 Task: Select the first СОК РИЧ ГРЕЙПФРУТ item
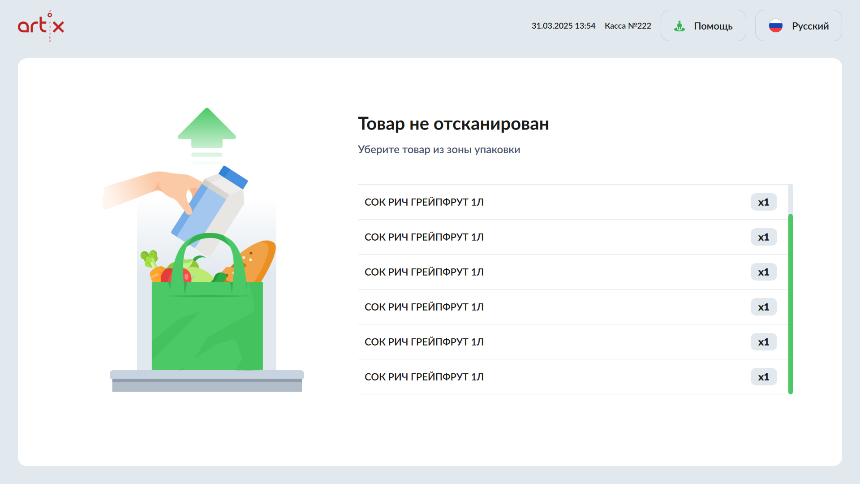[424, 202]
